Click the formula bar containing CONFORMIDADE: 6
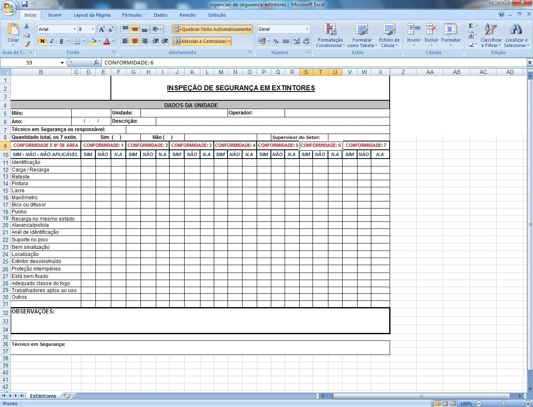This screenshot has width=533, height=407. [315, 62]
